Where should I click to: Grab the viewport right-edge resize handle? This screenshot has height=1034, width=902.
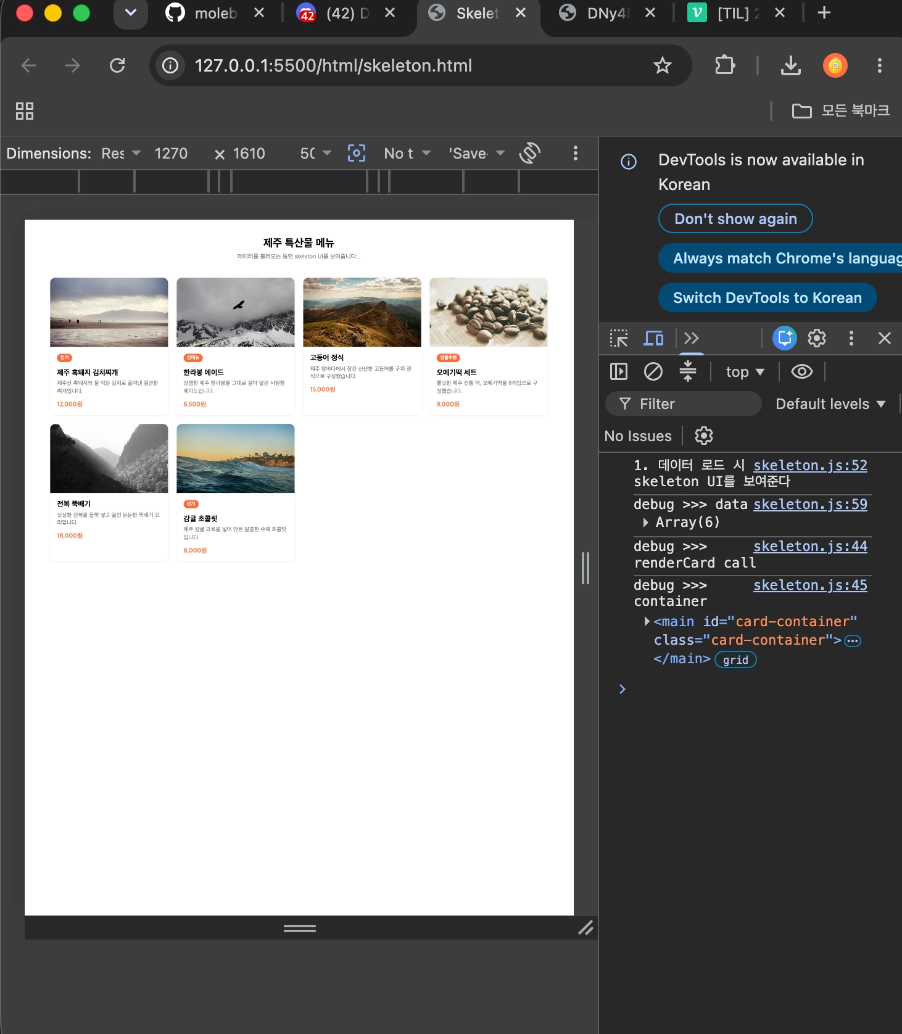pos(585,568)
